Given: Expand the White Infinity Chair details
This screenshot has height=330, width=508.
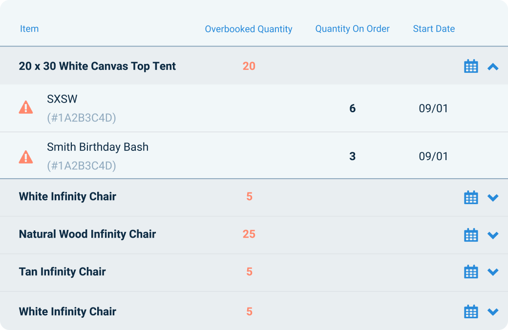Looking at the screenshot, I should pos(493,198).
